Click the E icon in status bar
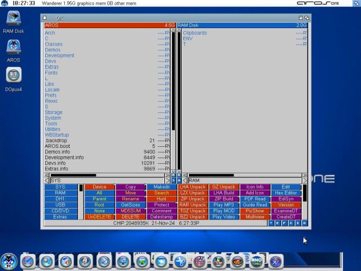361x271 pixels. point(278,223)
